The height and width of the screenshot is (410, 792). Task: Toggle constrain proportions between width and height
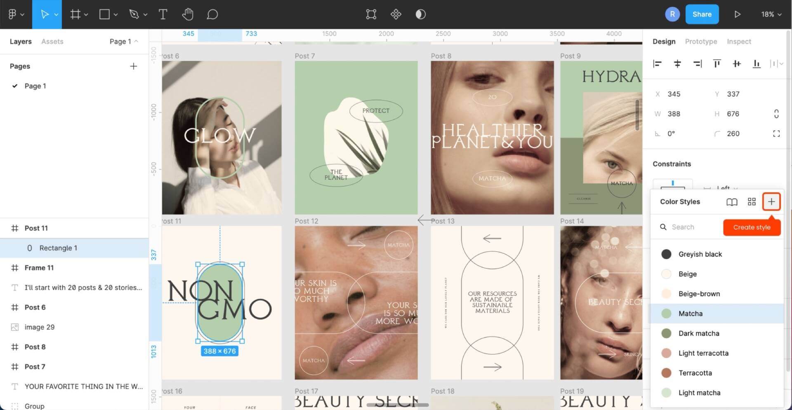(x=776, y=114)
